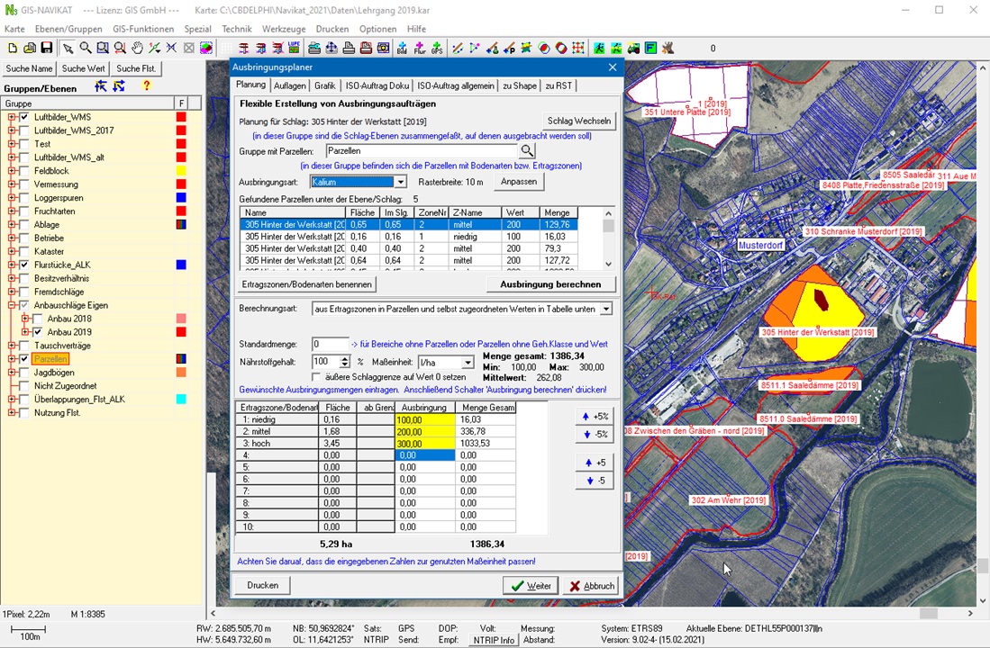
Task: Click the Standardmenge input field
Action: tap(330, 345)
